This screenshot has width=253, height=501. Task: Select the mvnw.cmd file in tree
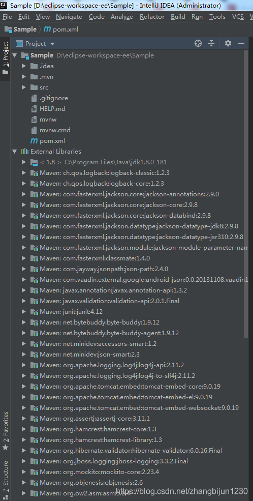click(x=55, y=130)
